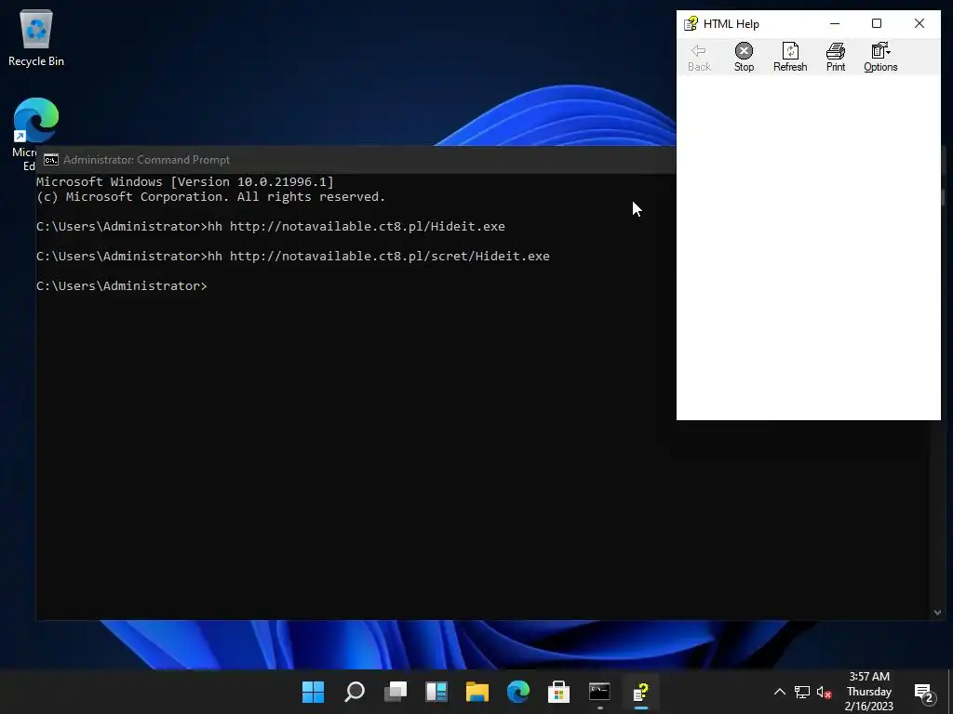Open the Windows Start menu

(x=313, y=692)
